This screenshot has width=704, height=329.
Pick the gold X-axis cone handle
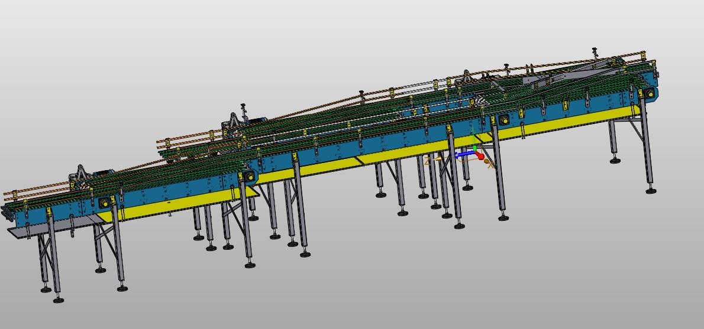tap(487, 161)
